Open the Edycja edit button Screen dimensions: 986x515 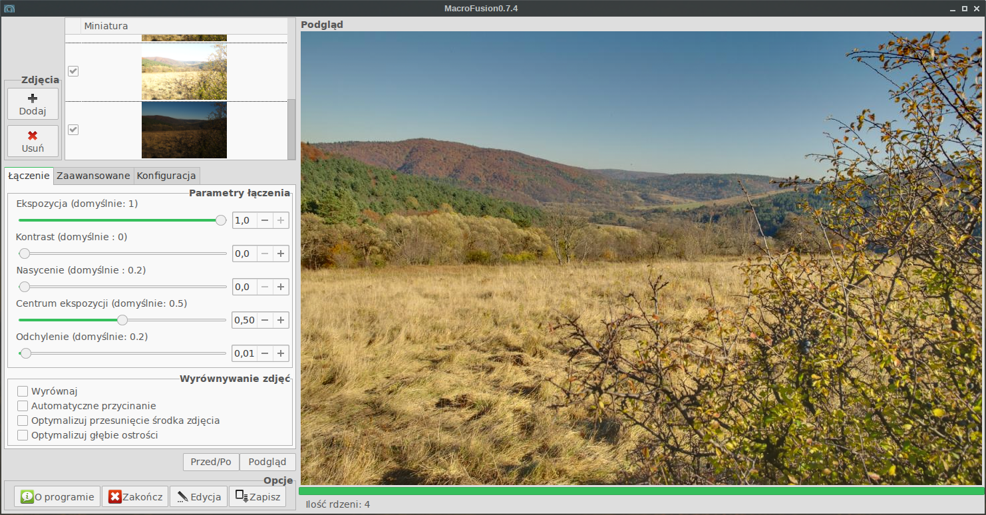198,496
